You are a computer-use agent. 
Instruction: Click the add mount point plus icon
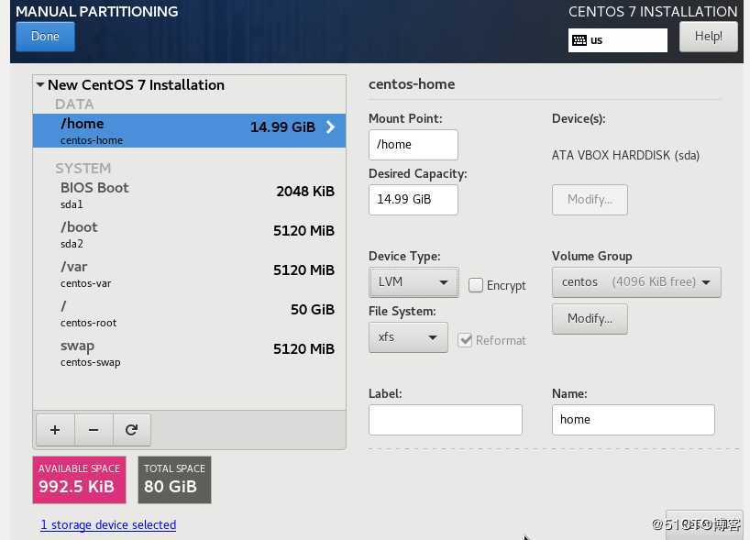[55, 430]
